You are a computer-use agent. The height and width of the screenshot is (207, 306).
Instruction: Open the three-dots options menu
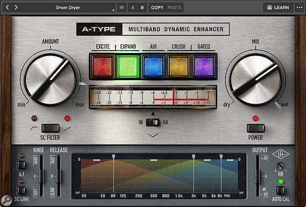299,7
